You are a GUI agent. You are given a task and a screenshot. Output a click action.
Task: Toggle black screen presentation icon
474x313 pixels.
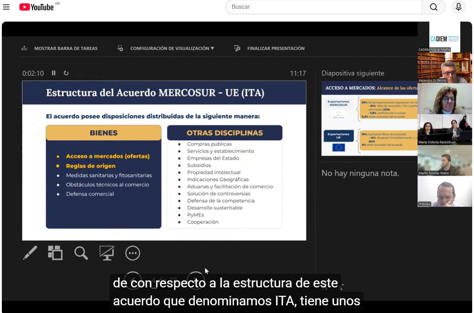pos(107,253)
